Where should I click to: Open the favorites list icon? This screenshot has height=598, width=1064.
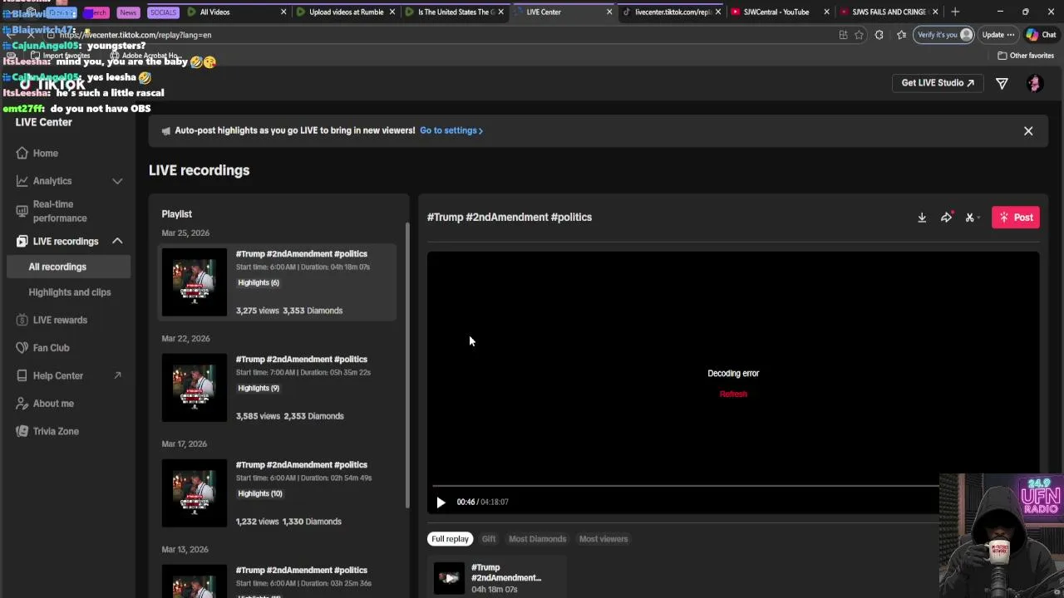point(901,35)
